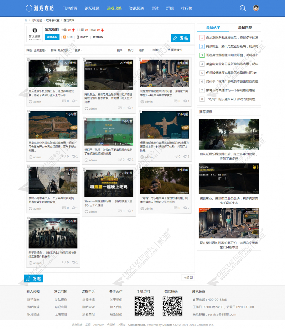Open the search magnifier icon in header
This screenshot has height=329, width=285.
(243, 8)
